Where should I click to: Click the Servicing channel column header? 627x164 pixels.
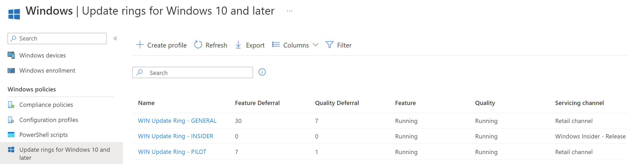coord(579,103)
